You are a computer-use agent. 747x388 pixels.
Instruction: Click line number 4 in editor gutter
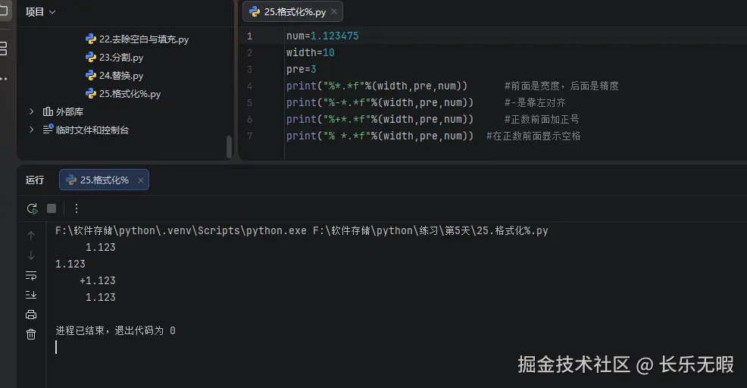coord(250,86)
